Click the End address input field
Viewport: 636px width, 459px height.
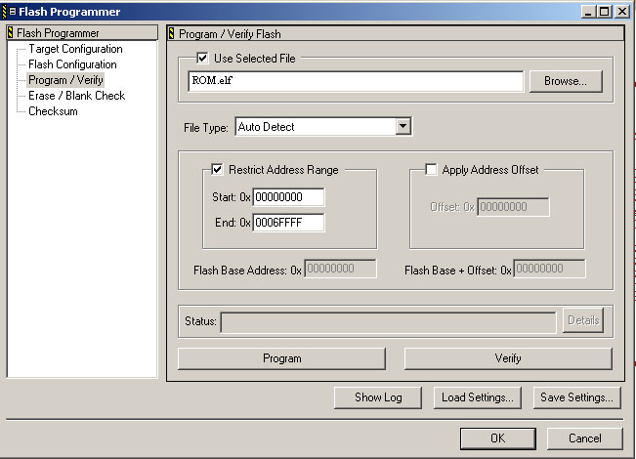[288, 223]
